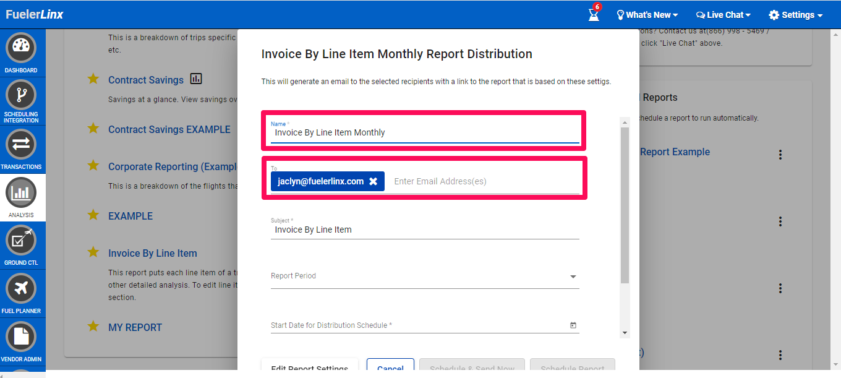Open MY REPORT link
This screenshot has width=841, height=378.
click(x=135, y=327)
